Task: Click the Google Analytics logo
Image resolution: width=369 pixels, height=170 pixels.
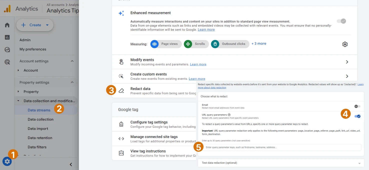Action: [x=7, y=9]
